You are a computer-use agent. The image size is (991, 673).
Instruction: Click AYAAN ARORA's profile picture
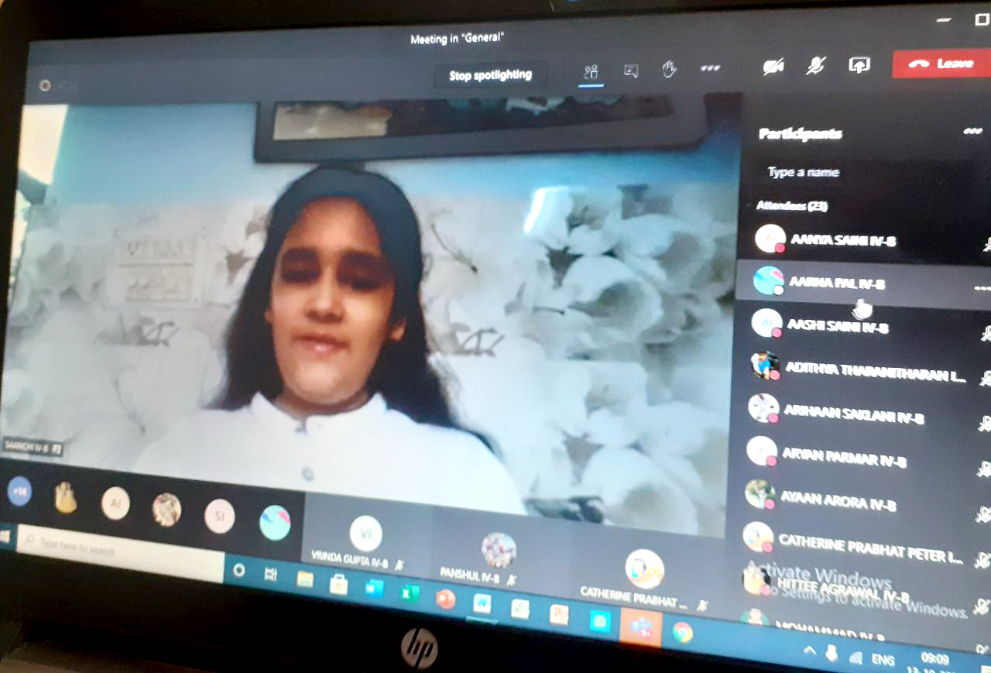point(760,495)
